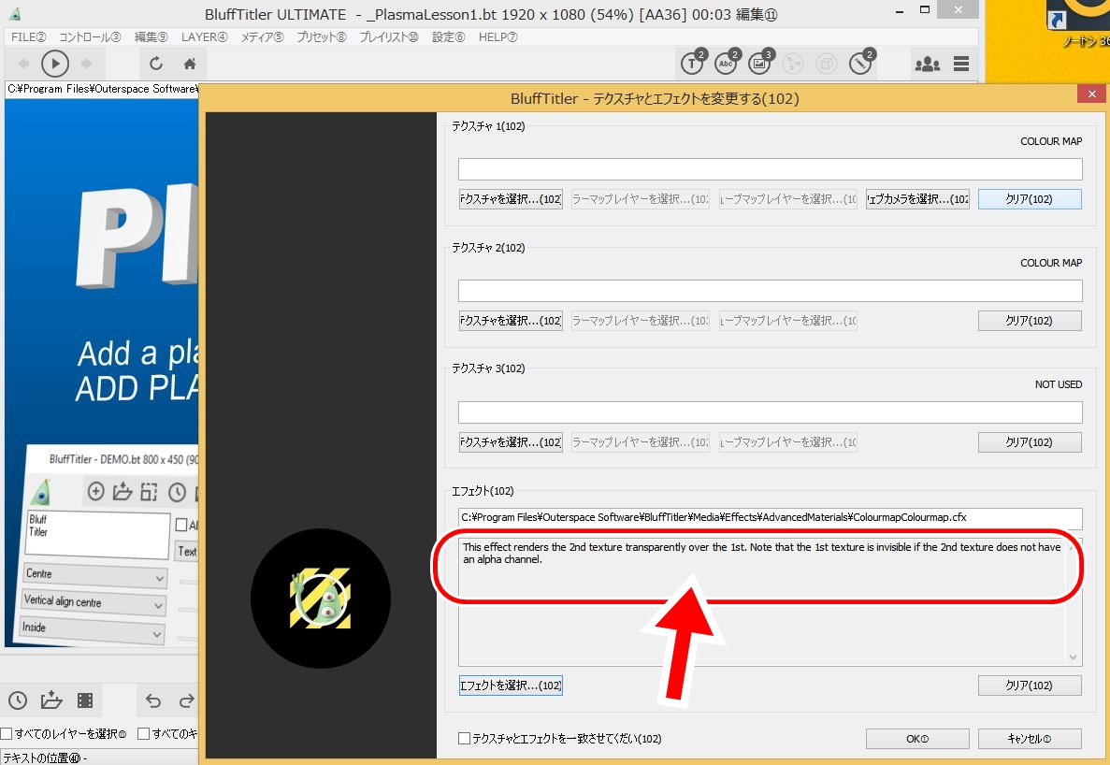Open the Abc layer icon with badge

727,63
